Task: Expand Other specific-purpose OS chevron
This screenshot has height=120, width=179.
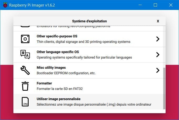Action: (x=158, y=39)
